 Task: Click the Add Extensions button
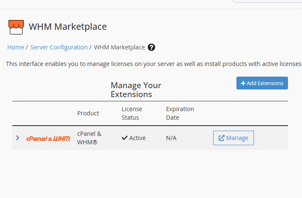pos(262,83)
